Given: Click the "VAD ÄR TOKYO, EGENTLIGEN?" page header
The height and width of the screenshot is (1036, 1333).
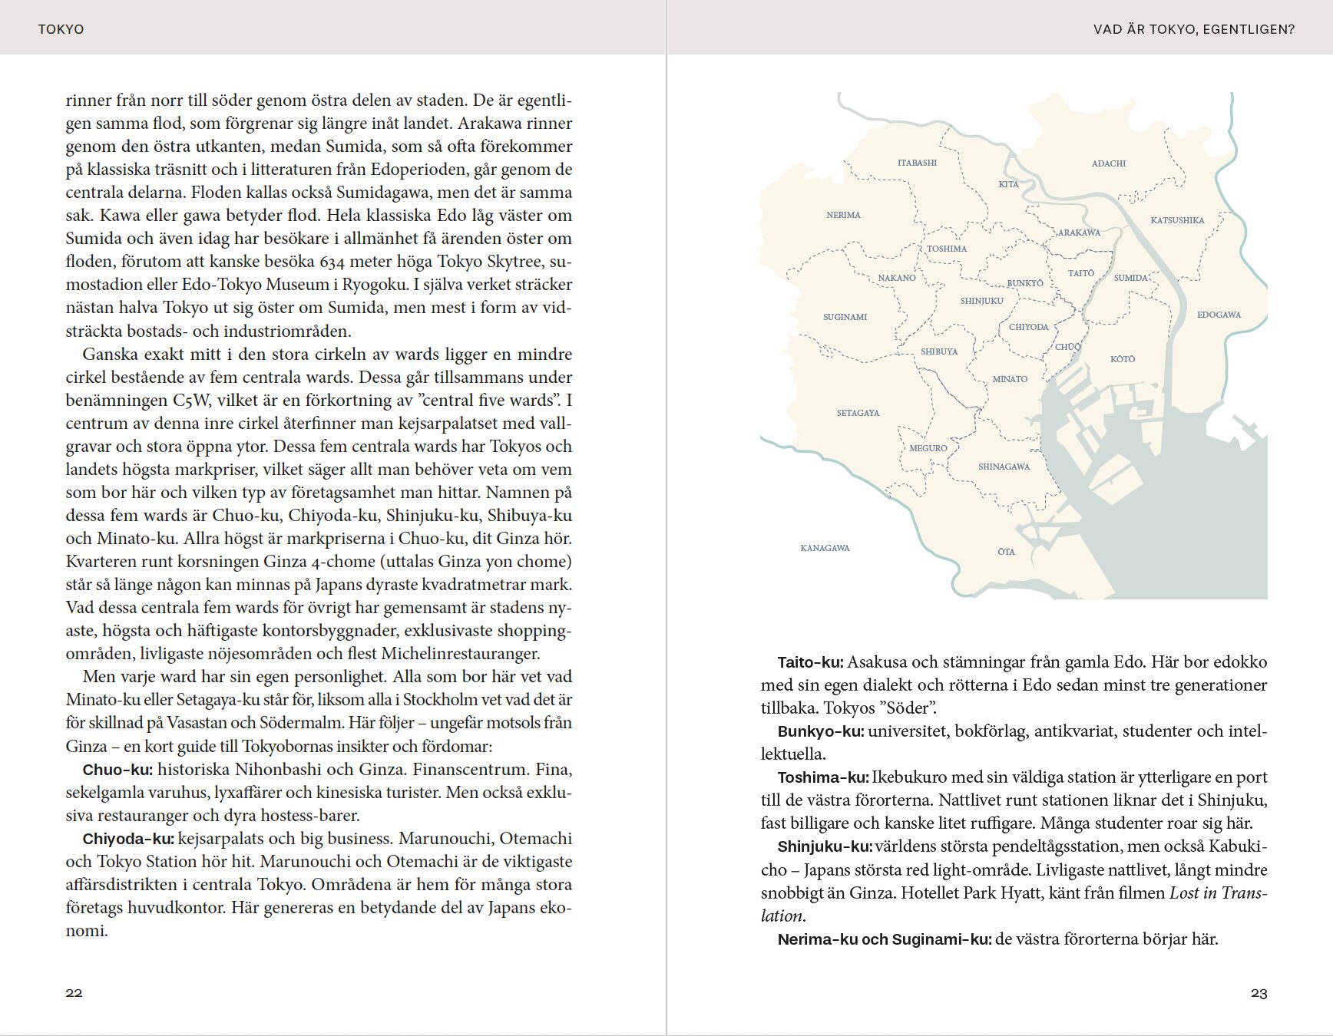Looking at the screenshot, I should pyautogui.click(x=1193, y=29).
